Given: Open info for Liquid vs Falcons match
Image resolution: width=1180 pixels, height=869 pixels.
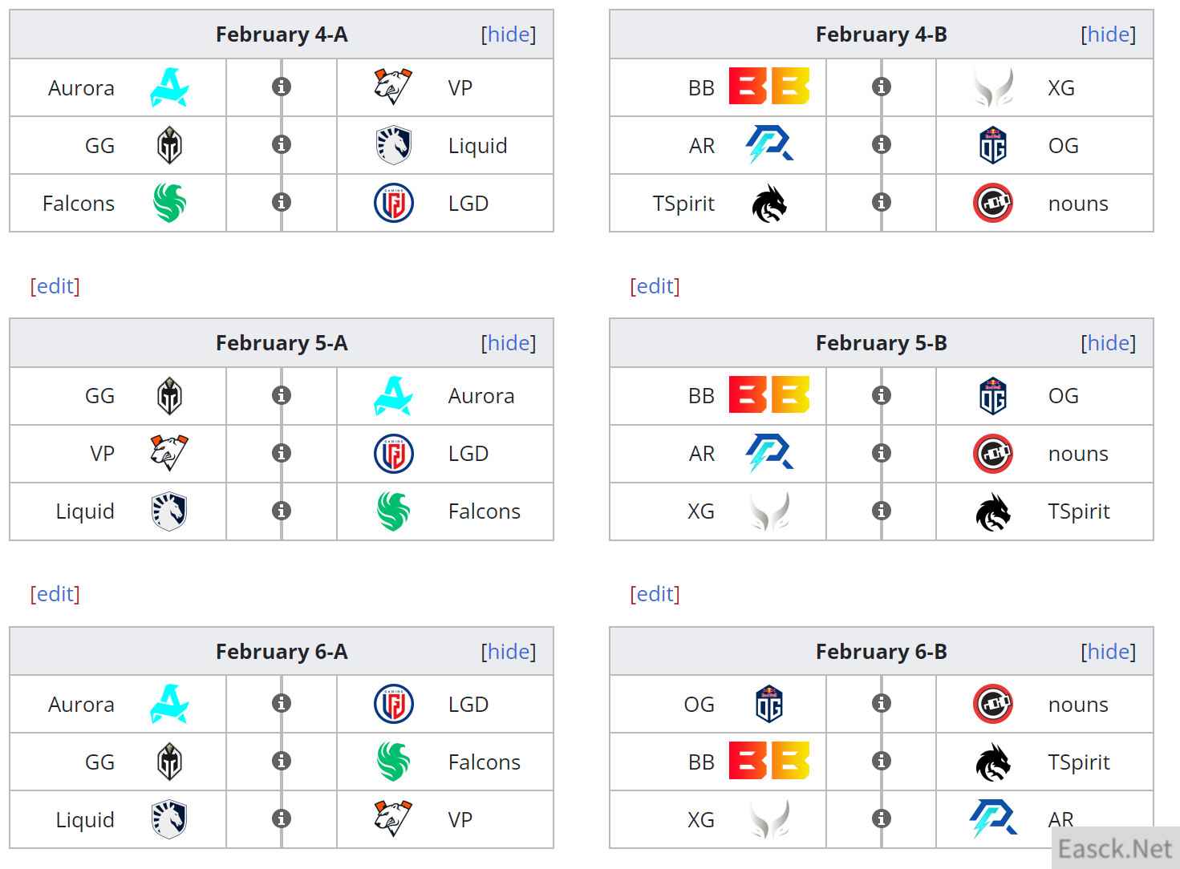Looking at the screenshot, I should [x=282, y=511].
